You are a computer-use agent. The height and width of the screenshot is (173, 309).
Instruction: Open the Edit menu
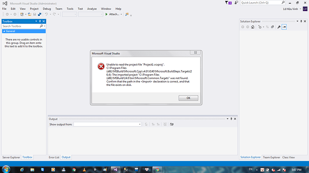(x=13, y=9)
